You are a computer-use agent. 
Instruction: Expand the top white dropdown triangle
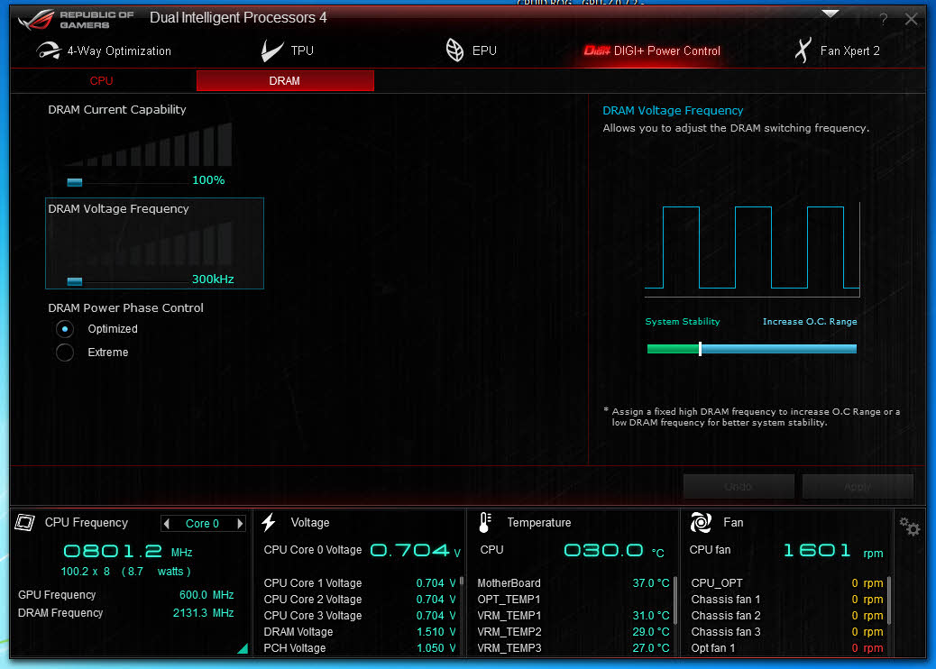(830, 14)
